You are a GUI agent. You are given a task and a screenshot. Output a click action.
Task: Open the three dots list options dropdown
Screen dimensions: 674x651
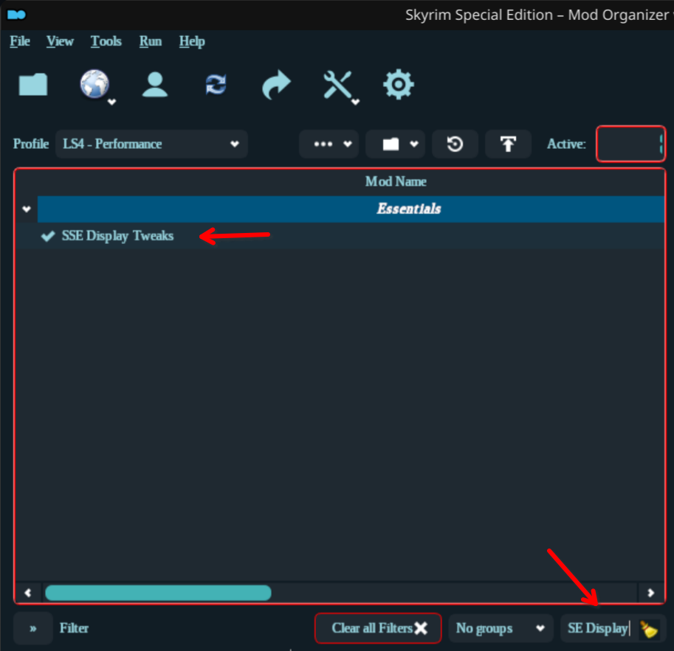point(329,144)
